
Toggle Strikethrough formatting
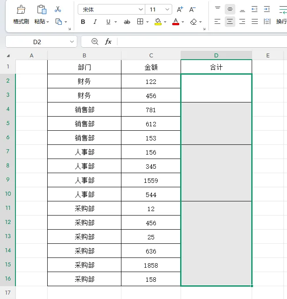(127, 22)
